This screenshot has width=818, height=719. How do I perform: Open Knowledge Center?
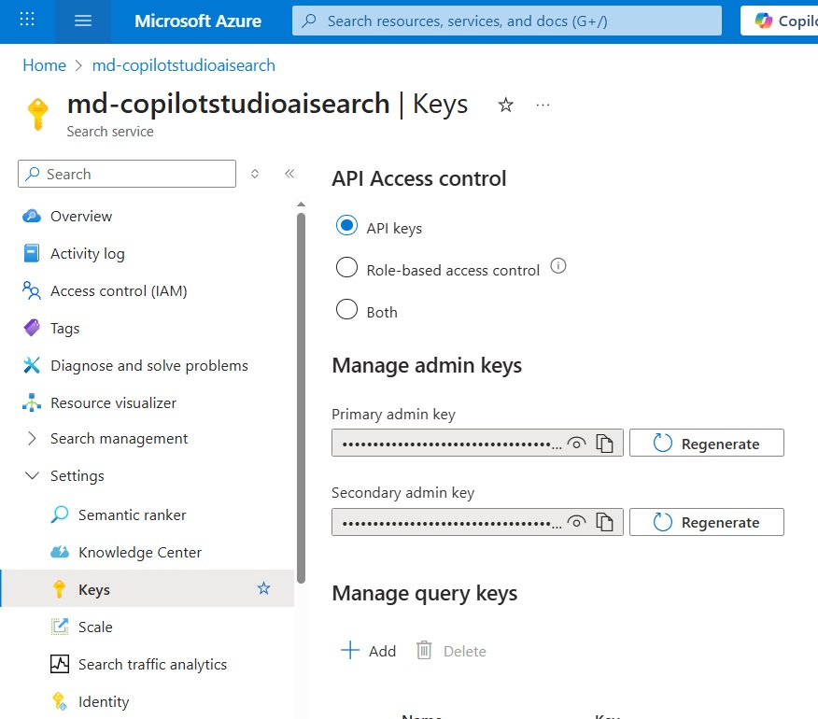click(140, 552)
